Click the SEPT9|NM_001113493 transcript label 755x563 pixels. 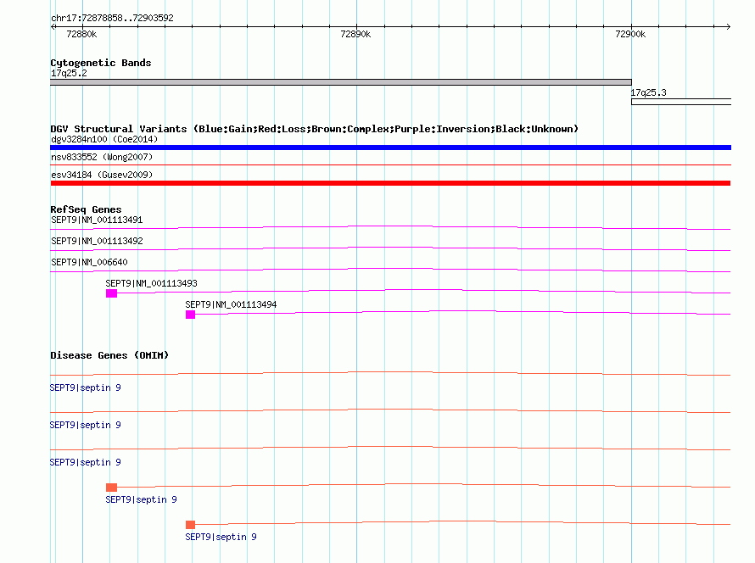pyautogui.click(x=151, y=283)
